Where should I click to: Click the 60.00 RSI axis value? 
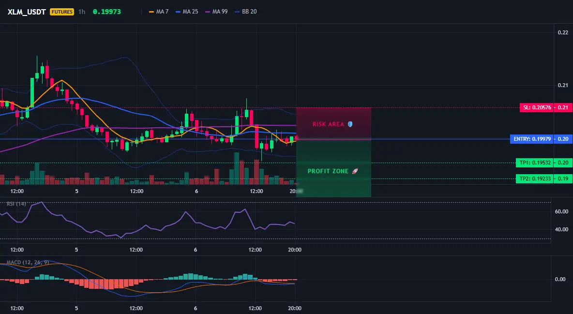tap(562, 211)
